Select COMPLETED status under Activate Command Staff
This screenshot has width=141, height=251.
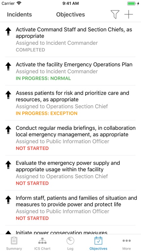tap(30, 50)
